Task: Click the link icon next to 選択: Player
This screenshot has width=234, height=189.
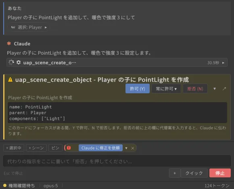Action: click(x=13, y=27)
